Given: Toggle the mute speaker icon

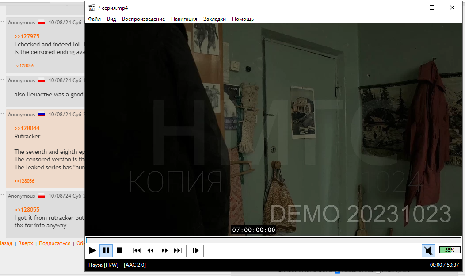Looking at the screenshot, I should (x=428, y=250).
